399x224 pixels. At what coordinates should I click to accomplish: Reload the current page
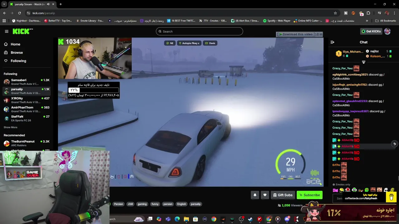[19, 13]
